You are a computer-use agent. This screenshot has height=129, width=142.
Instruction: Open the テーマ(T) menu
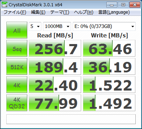(60, 12)
